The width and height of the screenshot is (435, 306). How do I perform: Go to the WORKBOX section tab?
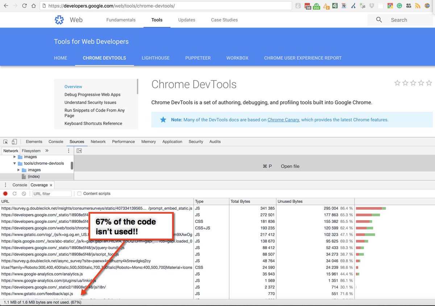pyautogui.click(x=237, y=58)
